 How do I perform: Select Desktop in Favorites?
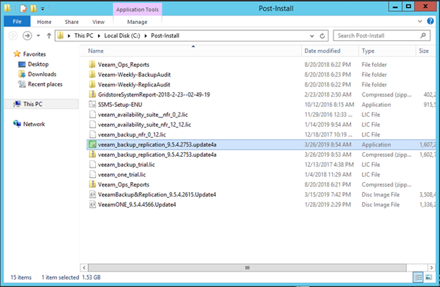point(38,65)
